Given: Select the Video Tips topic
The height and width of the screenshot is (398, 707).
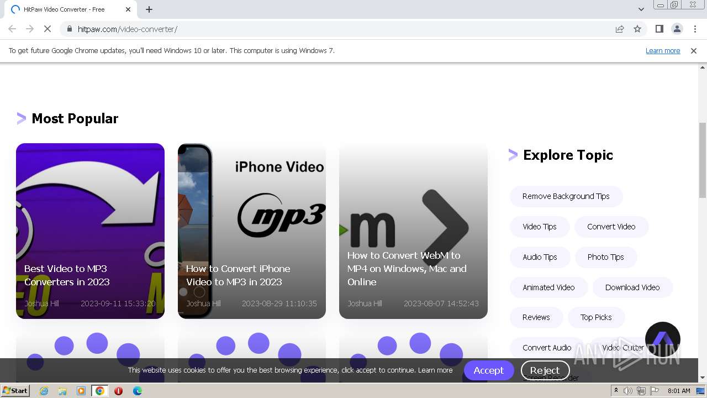Looking at the screenshot, I should pyautogui.click(x=540, y=227).
